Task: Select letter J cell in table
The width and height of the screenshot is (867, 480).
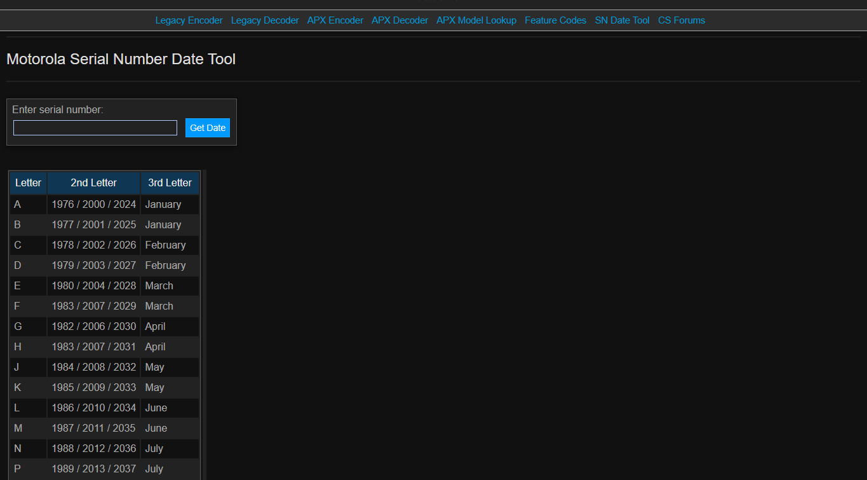Action: pyautogui.click(x=28, y=367)
